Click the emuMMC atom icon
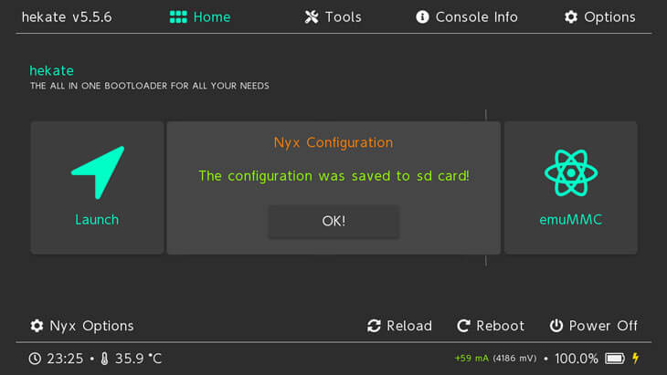 tap(570, 172)
